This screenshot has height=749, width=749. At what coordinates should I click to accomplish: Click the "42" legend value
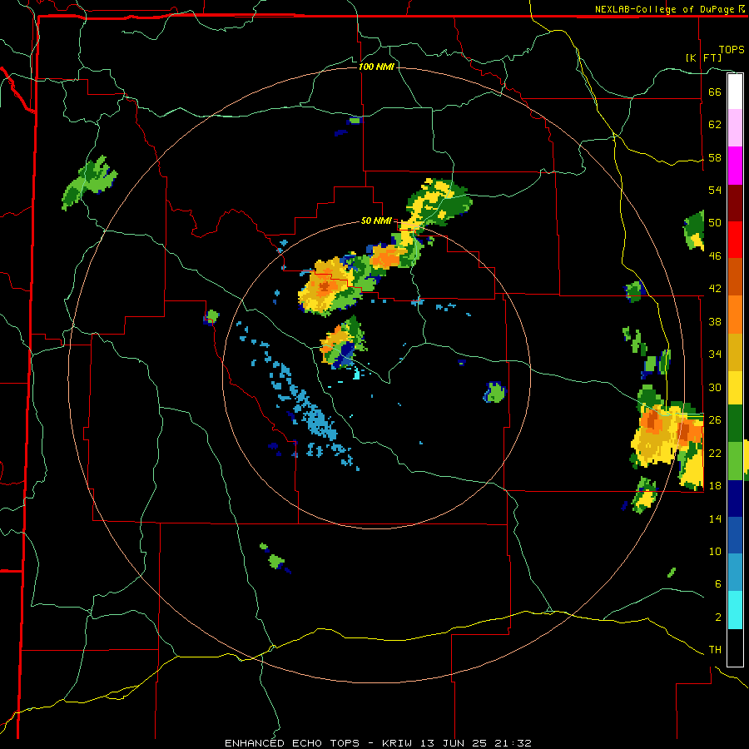[715, 289]
